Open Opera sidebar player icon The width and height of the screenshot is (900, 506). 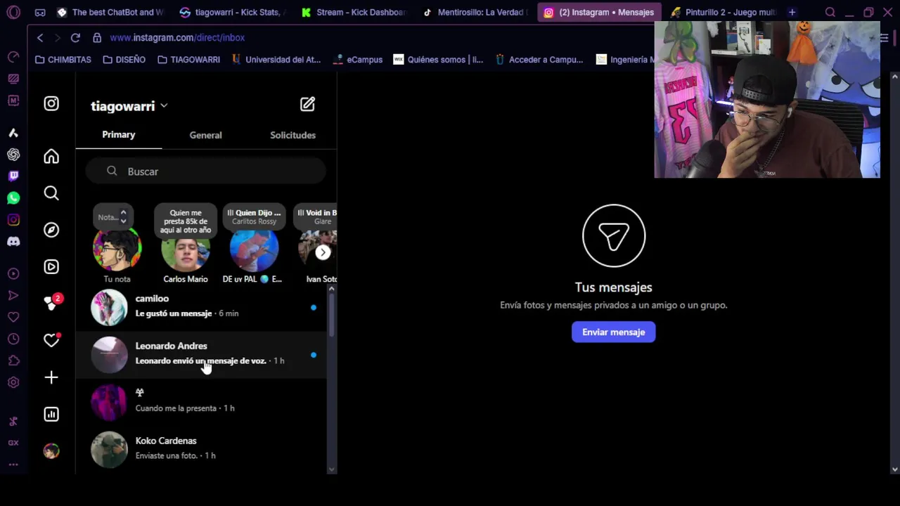tap(13, 273)
